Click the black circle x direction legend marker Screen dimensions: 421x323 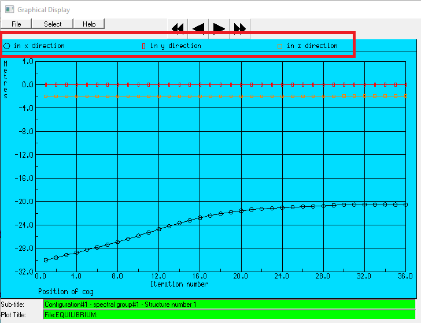pyautogui.click(x=7, y=46)
